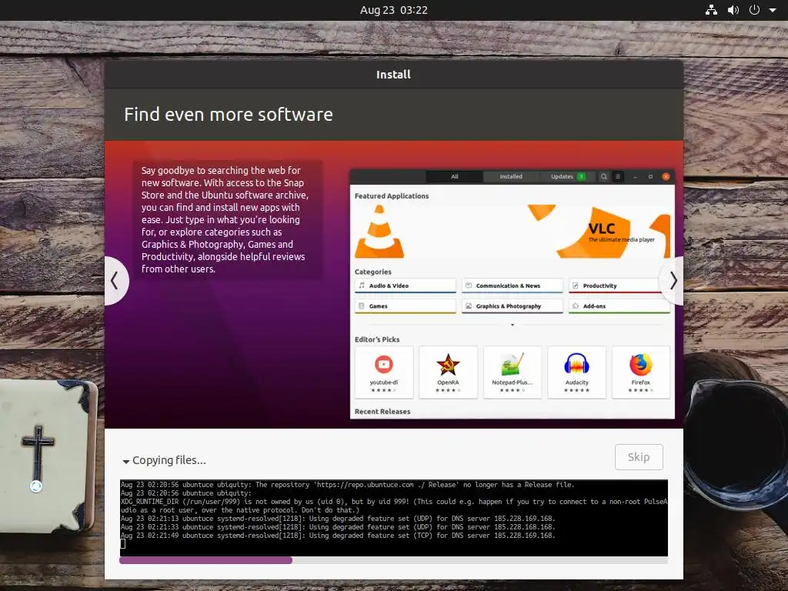Open the Add-ons category

click(619, 306)
